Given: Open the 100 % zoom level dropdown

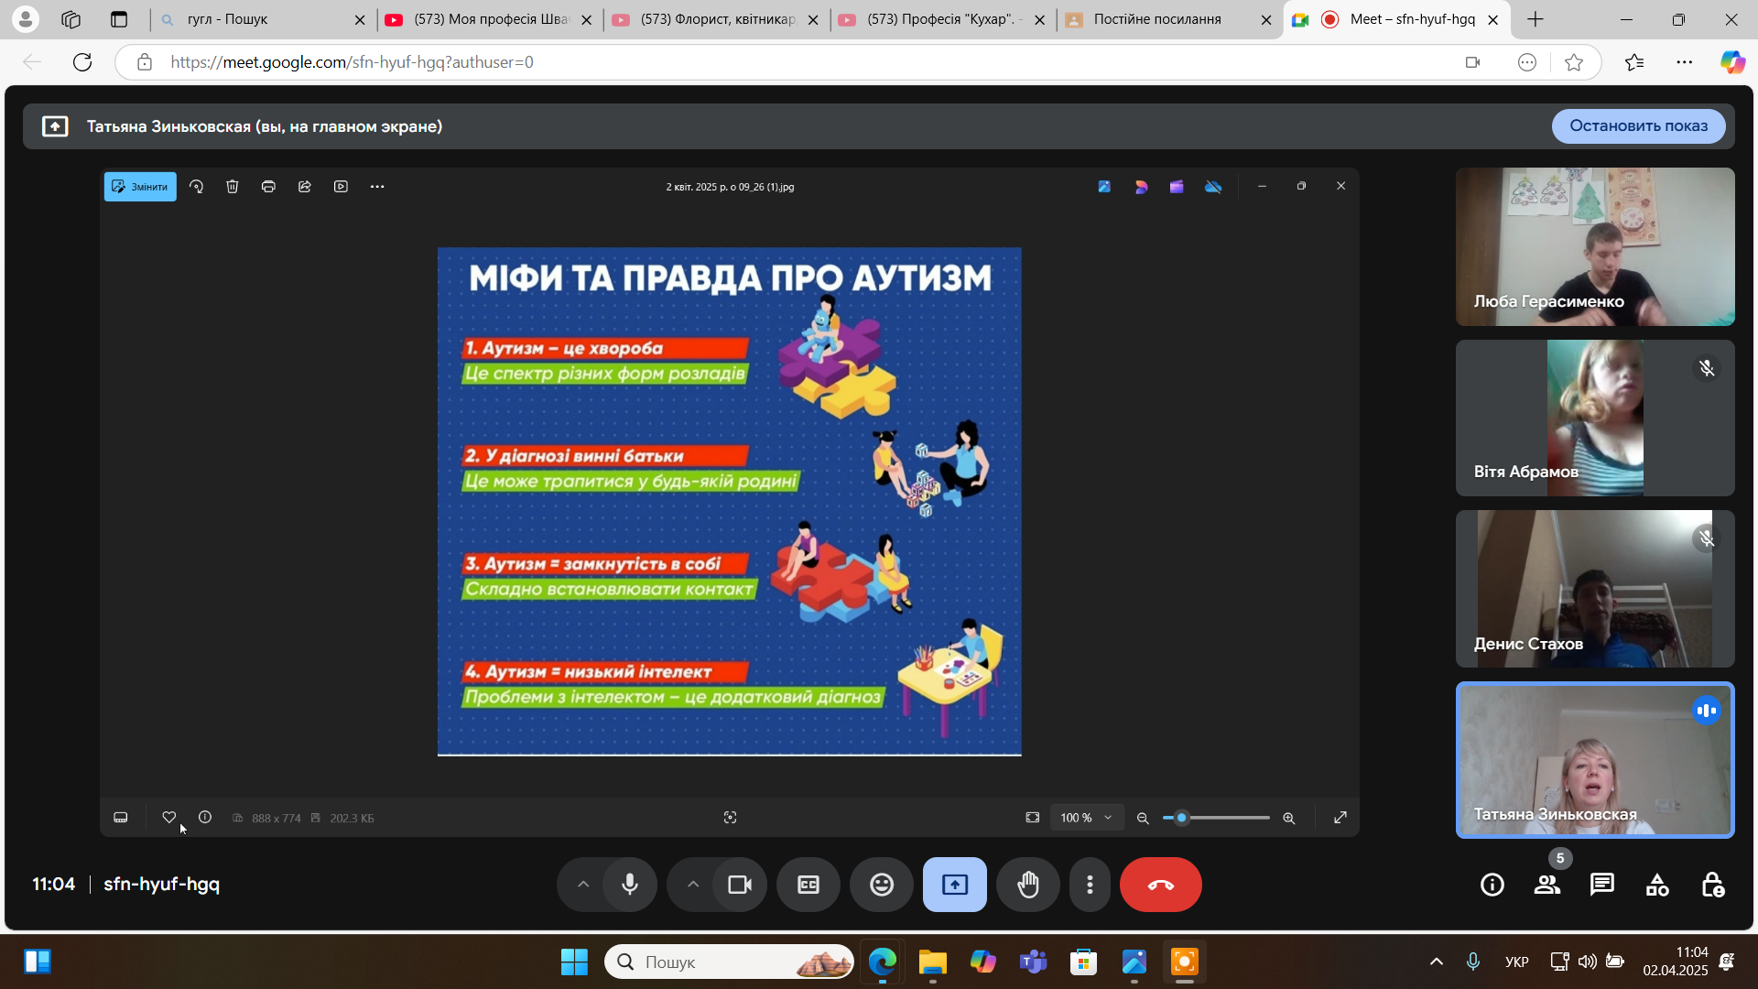Looking at the screenshot, I should 1086,818.
